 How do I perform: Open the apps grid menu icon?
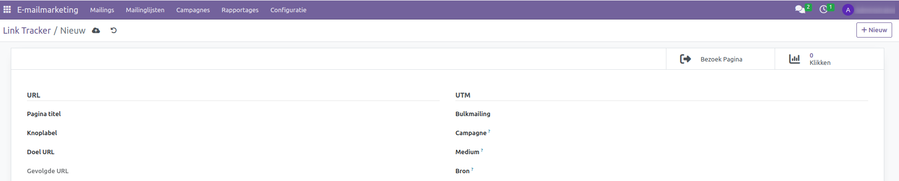(x=7, y=10)
